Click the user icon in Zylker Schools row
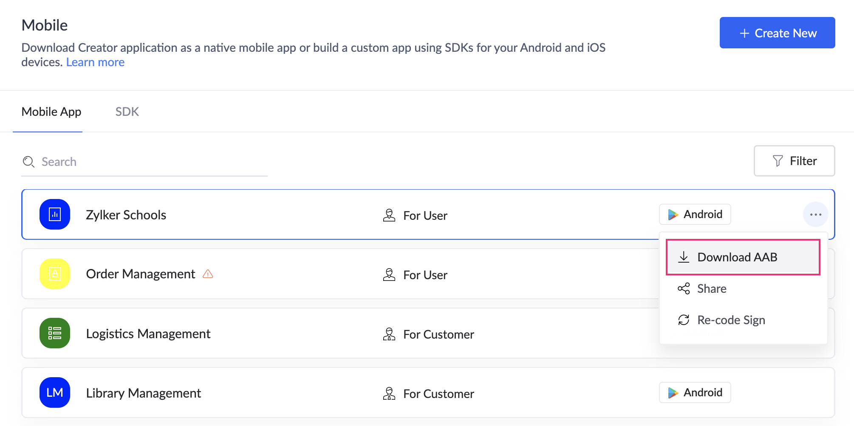The height and width of the screenshot is (426, 854). [389, 215]
